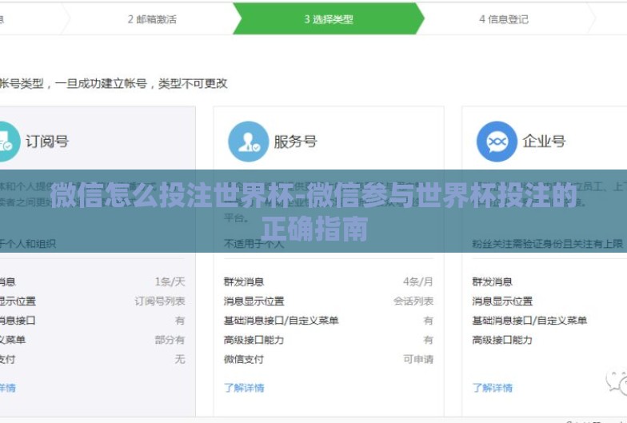Click 消息显示位置 in 服务号 card
This screenshot has height=423, width=627.
pyautogui.click(x=254, y=301)
